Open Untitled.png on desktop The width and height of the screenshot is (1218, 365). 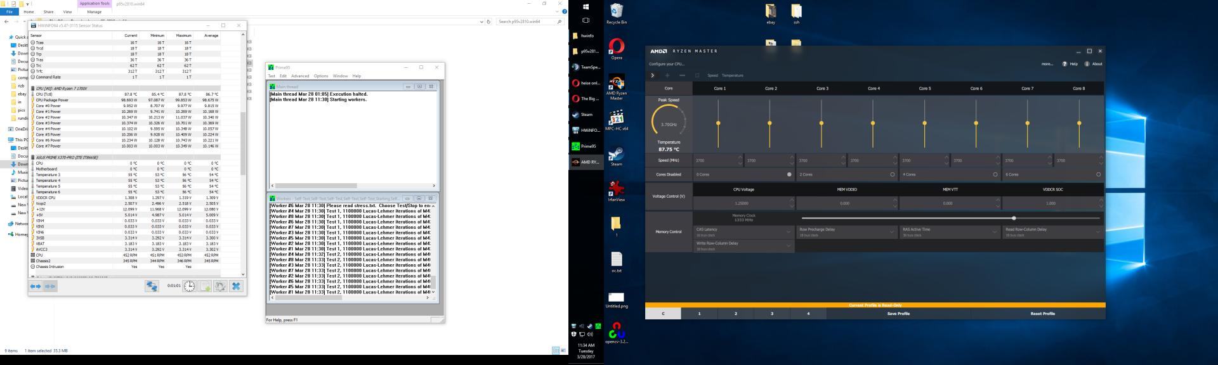(616, 300)
